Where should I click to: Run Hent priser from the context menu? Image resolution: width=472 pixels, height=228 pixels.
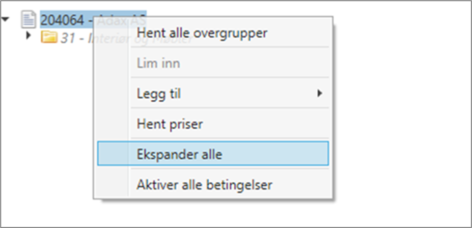pyautogui.click(x=170, y=124)
